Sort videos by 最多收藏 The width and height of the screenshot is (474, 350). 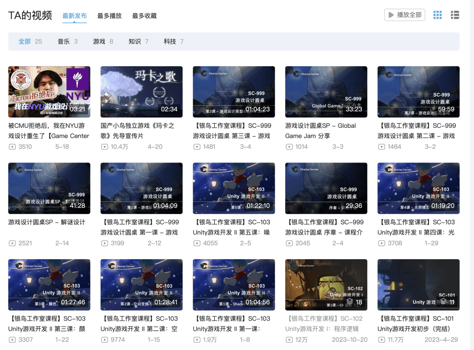pyautogui.click(x=144, y=16)
